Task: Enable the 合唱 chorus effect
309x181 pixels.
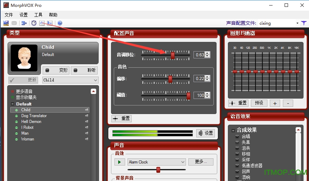Action: [x=237, y=136]
